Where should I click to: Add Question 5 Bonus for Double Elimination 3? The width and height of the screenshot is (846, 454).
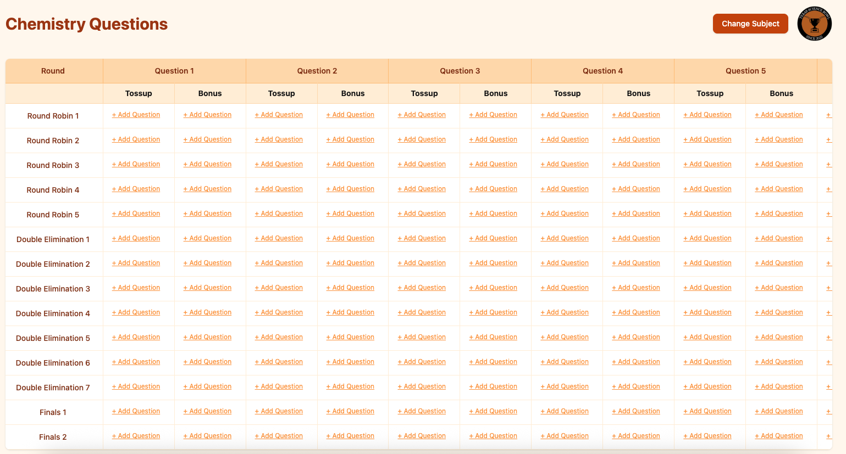779,288
